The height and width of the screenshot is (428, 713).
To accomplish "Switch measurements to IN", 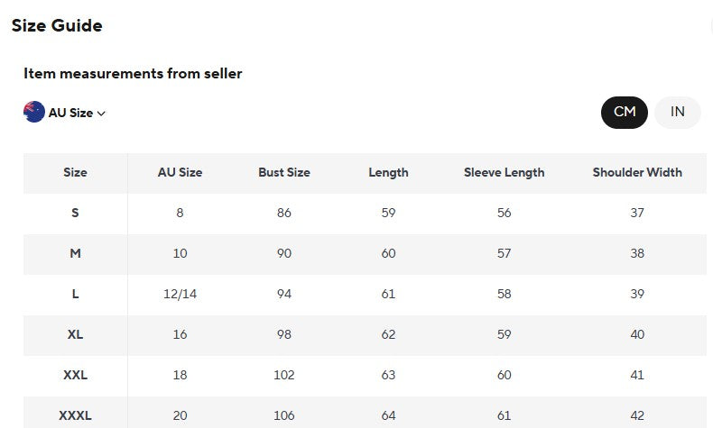I will coord(678,112).
